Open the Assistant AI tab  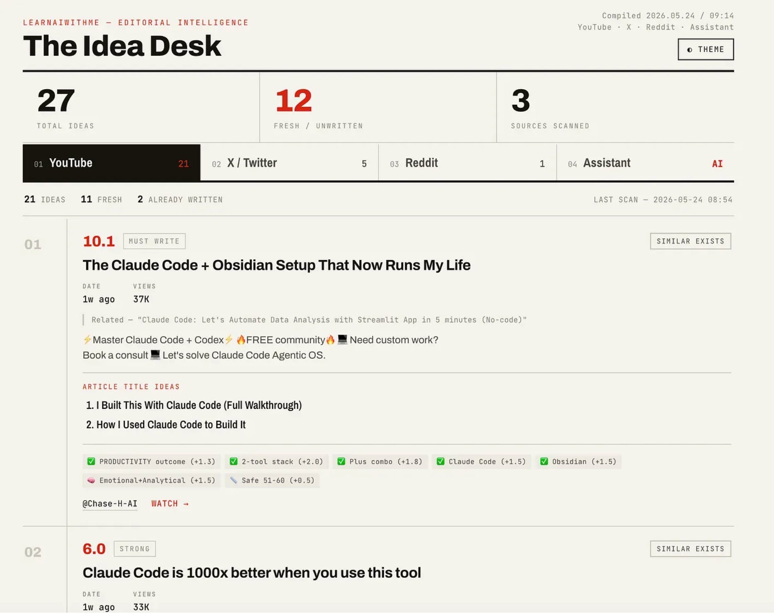point(645,163)
